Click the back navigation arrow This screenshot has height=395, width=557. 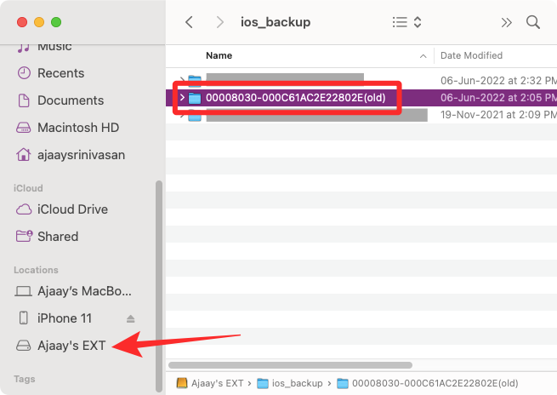tap(190, 22)
